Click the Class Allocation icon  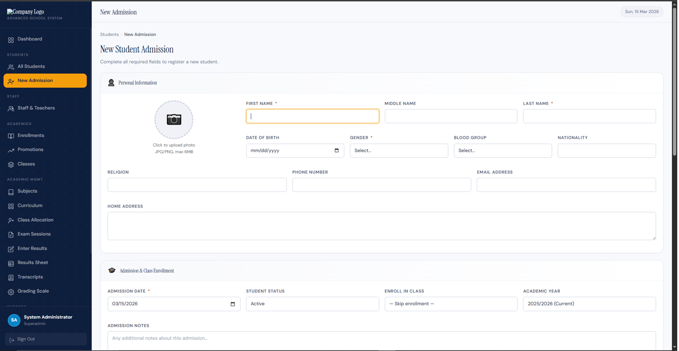(11, 220)
